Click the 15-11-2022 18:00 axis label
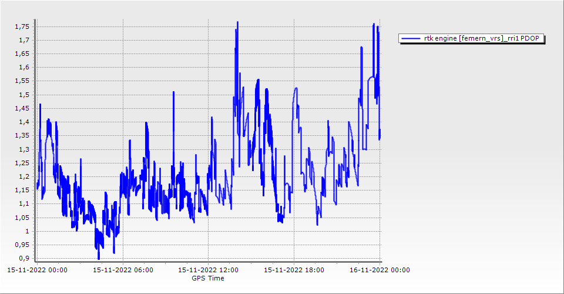Viewport: 564px width, 294px height. [x=294, y=270]
